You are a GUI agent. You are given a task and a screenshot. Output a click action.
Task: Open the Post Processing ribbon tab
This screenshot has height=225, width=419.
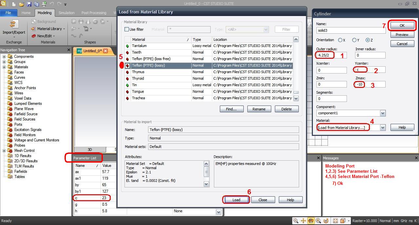[94, 13]
